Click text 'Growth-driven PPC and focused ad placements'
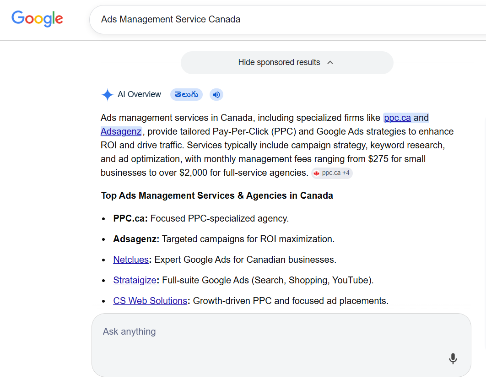This screenshot has height=385, width=486. pyautogui.click(x=291, y=301)
